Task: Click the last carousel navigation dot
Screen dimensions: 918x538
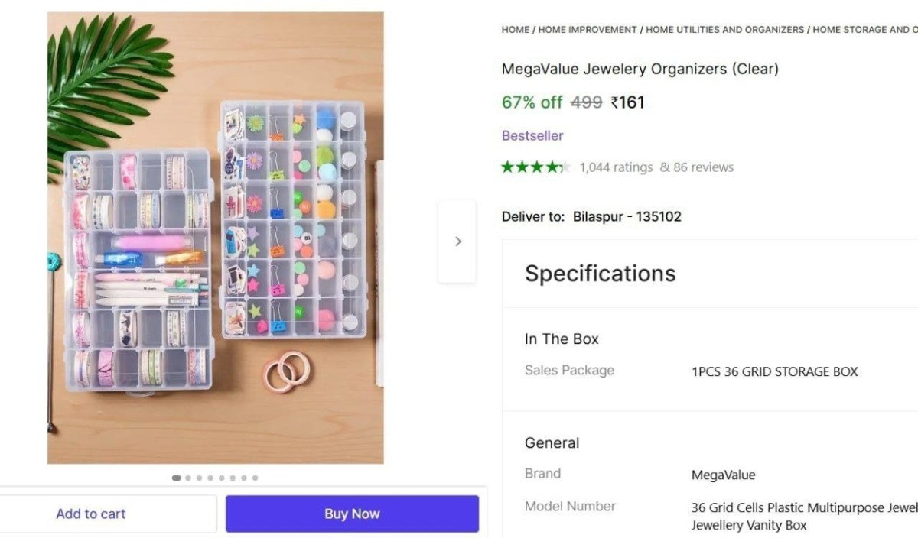Action: [254, 478]
